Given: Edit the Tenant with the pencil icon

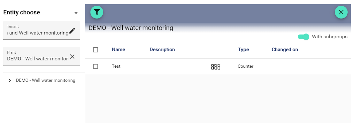Looking at the screenshot, I should coord(72,31).
